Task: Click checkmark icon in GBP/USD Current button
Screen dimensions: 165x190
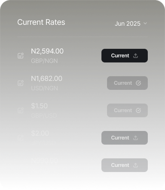Action: point(138,110)
